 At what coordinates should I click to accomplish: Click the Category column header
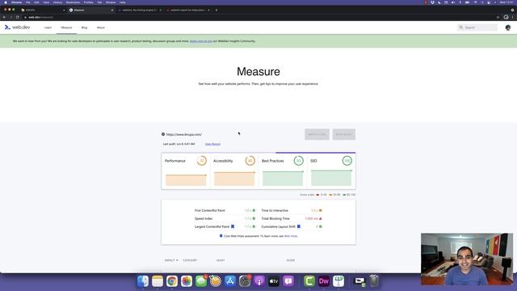point(190,260)
